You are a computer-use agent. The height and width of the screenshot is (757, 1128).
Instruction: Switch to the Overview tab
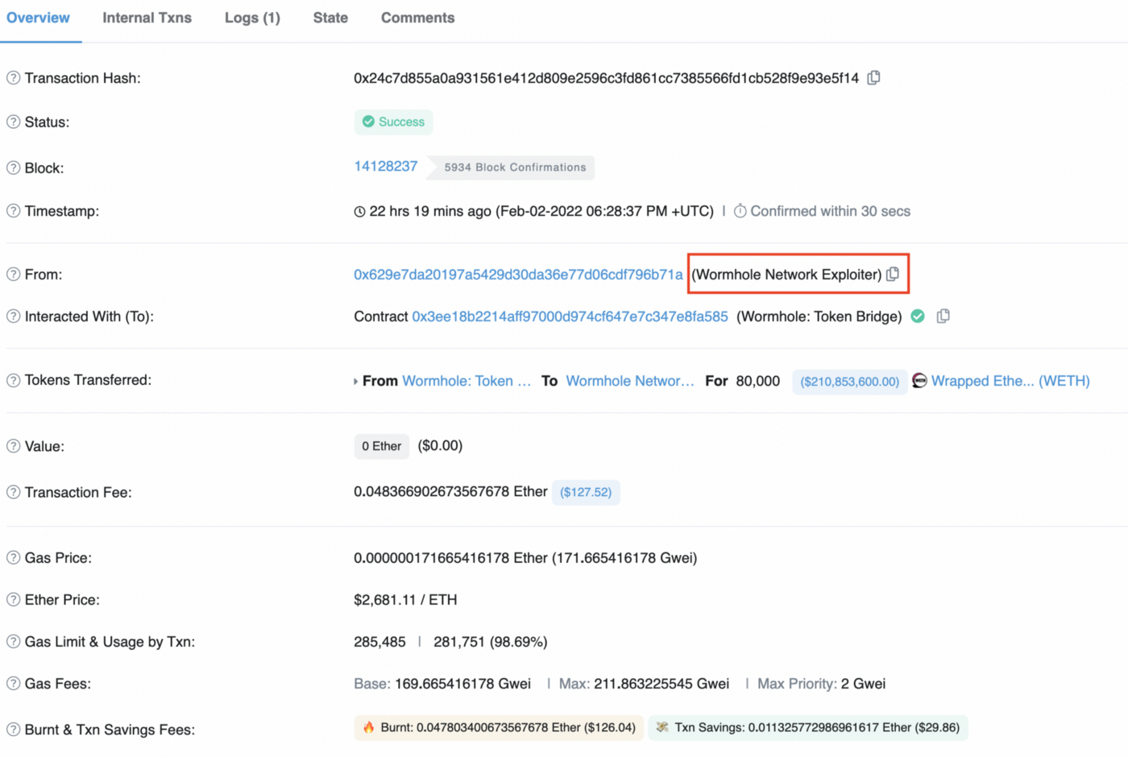point(38,18)
